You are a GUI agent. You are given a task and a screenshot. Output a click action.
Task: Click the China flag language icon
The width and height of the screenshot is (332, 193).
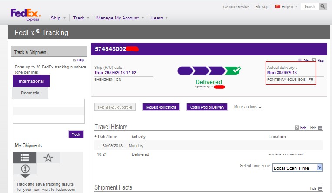tap(278, 6)
